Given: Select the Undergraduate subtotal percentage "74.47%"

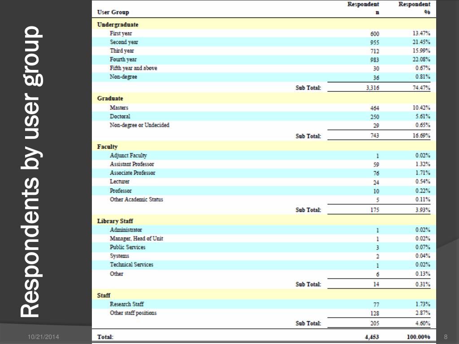Looking at the screenshot, I should point(421,88).
